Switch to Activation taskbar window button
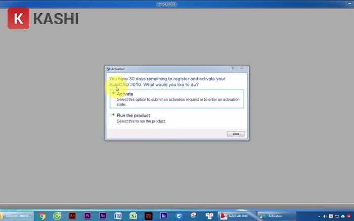The width and height of the screenshot is (354, 221). point(277,216)
